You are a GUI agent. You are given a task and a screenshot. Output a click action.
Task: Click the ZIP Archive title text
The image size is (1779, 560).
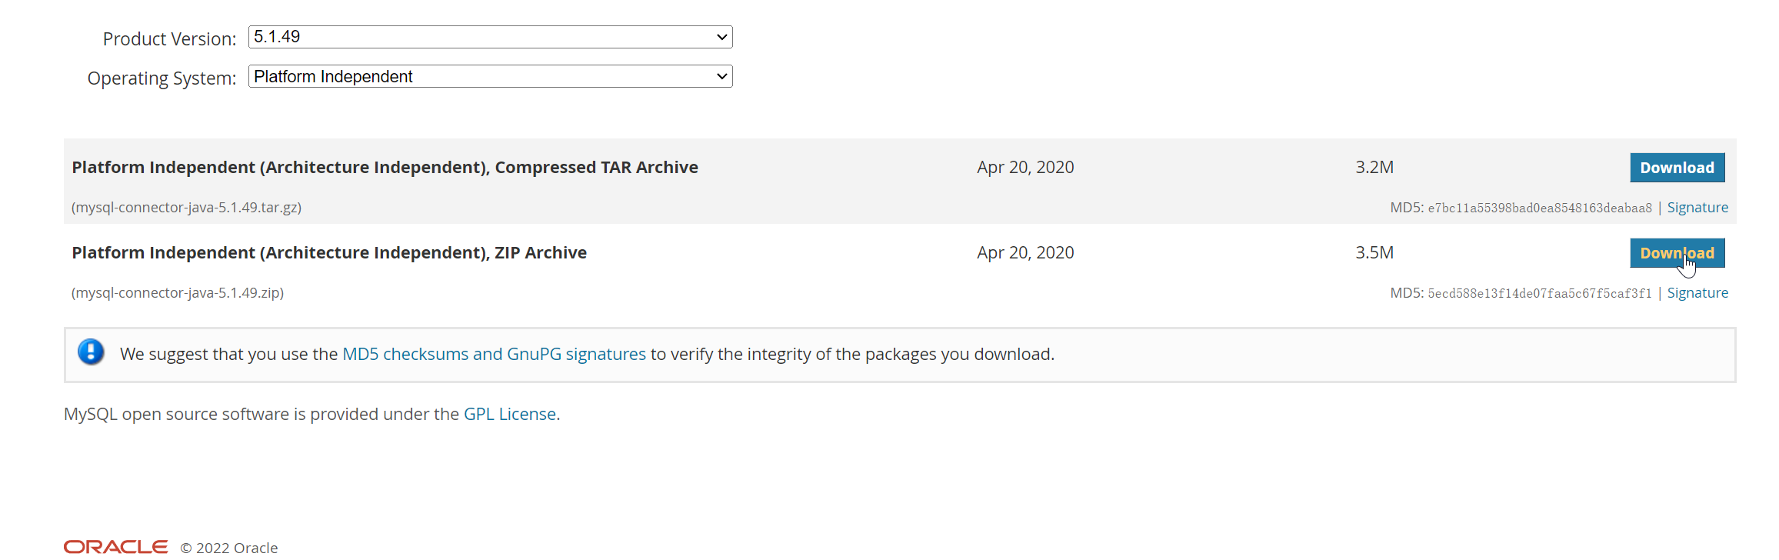pos(329,253)
